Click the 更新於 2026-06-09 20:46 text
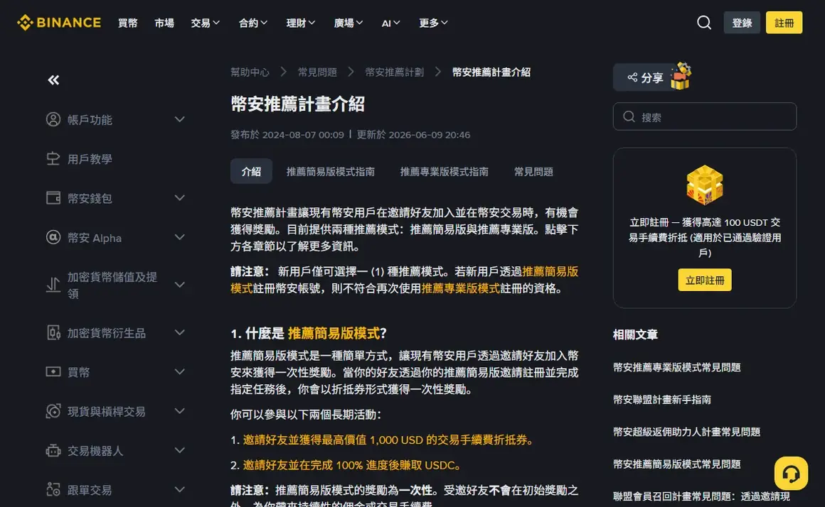The image size is (825, 507). point(413,134)
